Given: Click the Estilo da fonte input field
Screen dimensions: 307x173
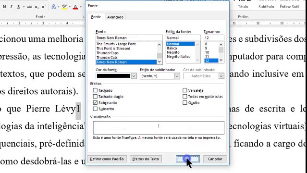Looking at the screenshot, I should click(183, 37).
